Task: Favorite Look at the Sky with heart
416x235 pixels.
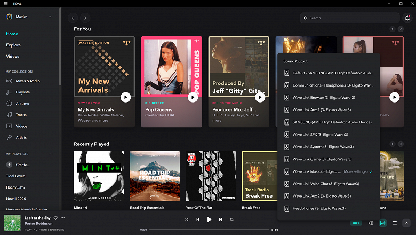Action: click(55, 218)
